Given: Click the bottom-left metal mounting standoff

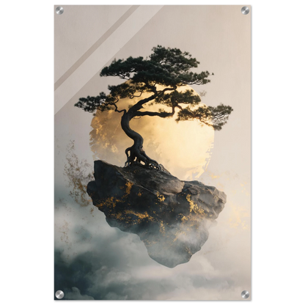Looking at the screenshot, I should pos(59,294).
